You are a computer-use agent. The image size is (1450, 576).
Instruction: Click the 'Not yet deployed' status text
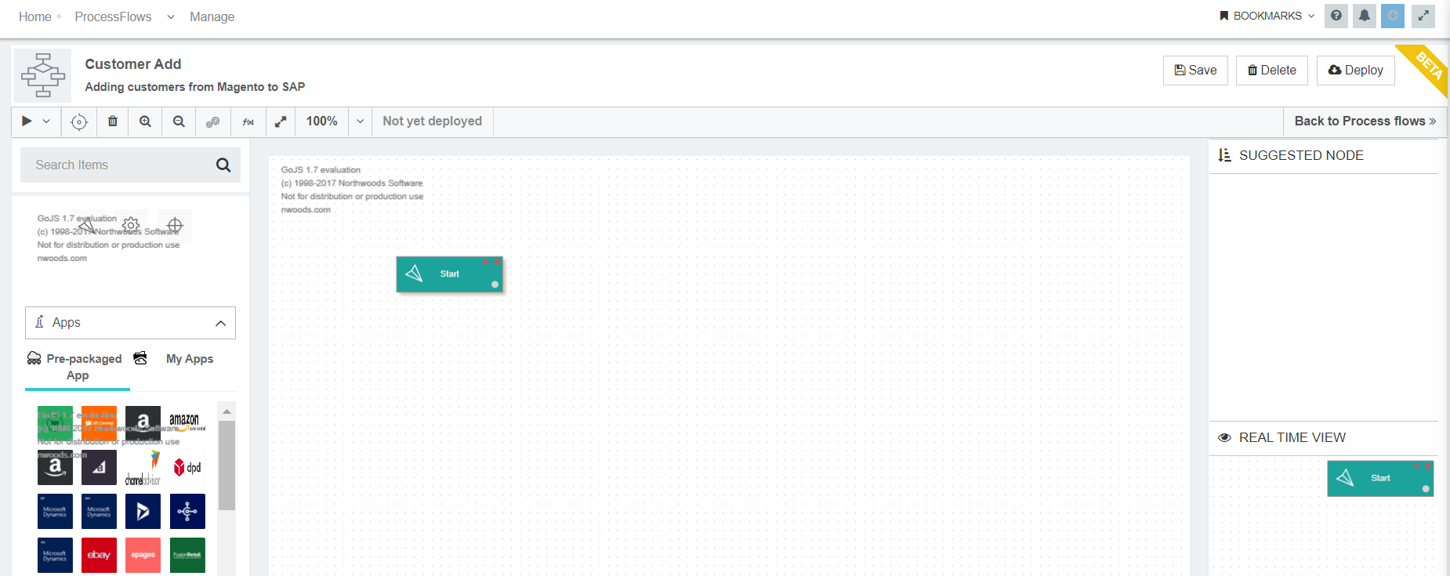click(x=433, y=121)
